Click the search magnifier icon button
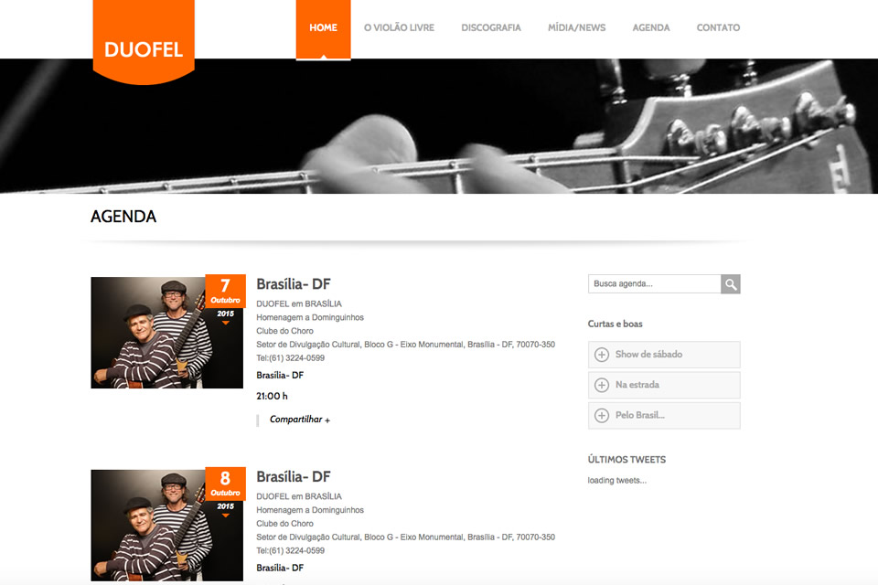878x585 pixels. 730,284
